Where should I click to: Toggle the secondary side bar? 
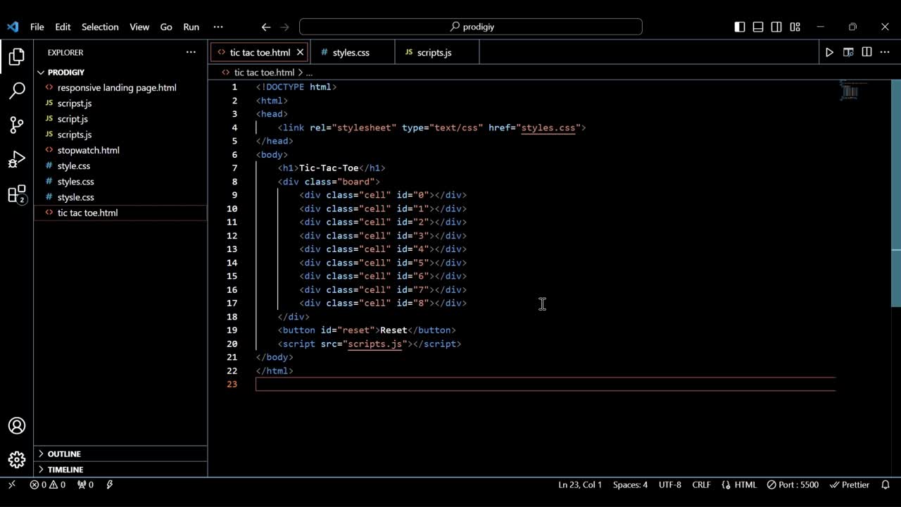point(776,27)
